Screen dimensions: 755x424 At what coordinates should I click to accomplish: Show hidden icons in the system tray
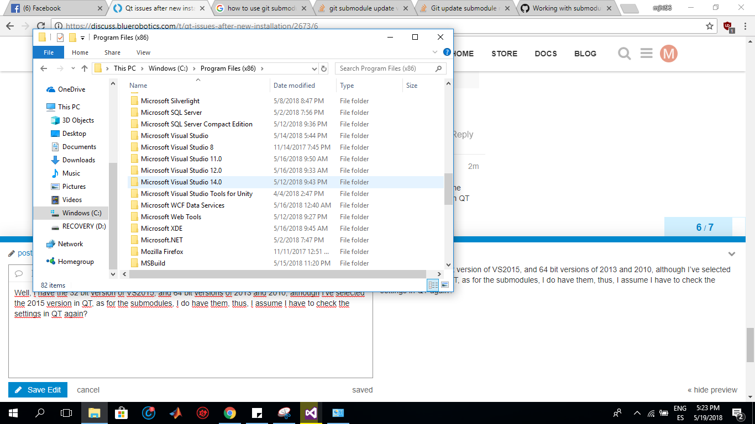[637, 413]
